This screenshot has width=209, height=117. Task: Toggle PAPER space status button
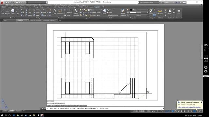(148, 111)
